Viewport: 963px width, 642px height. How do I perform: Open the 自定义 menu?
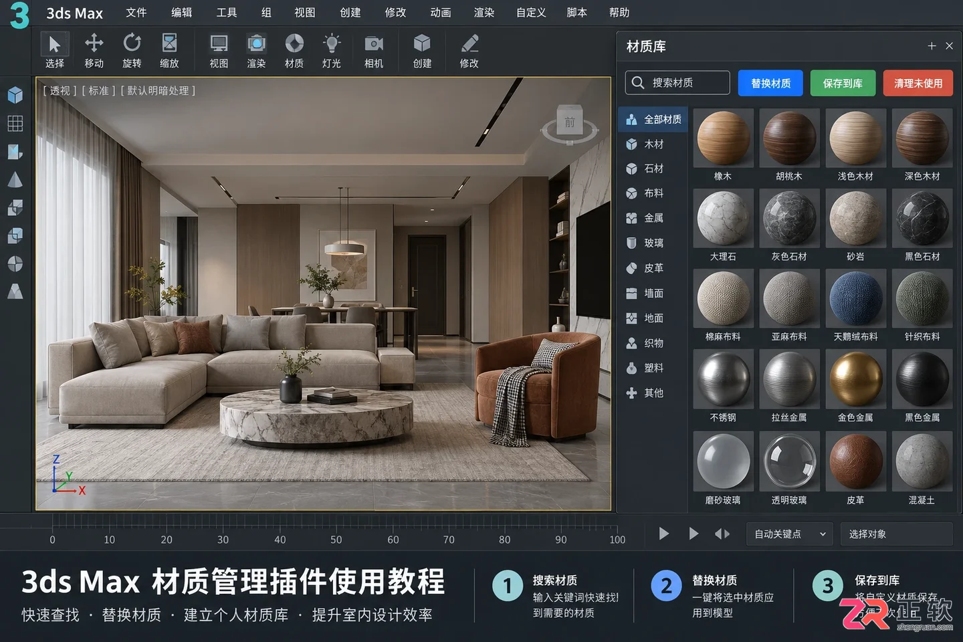[x=531, y=13]
